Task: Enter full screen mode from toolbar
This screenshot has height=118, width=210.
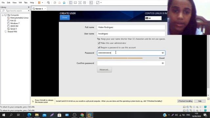Action: pyautogui.click(x=80, y=3)
